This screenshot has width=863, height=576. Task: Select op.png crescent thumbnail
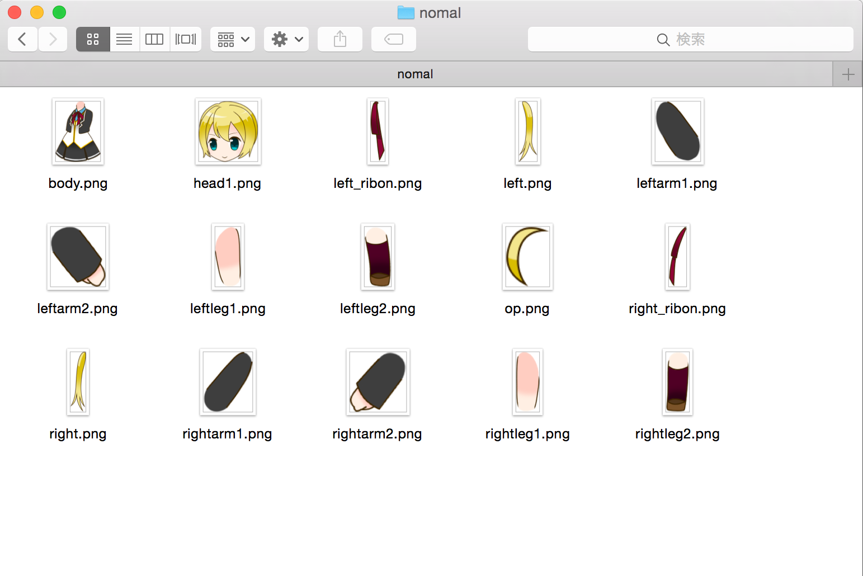tap(527, 257)
